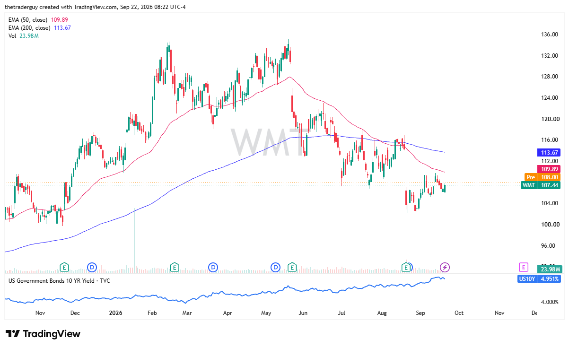This screenshot has width=569, height=348.
Task: Click the 104.00 price scale value
Action: pyautogui.click(x=550, y=203)
